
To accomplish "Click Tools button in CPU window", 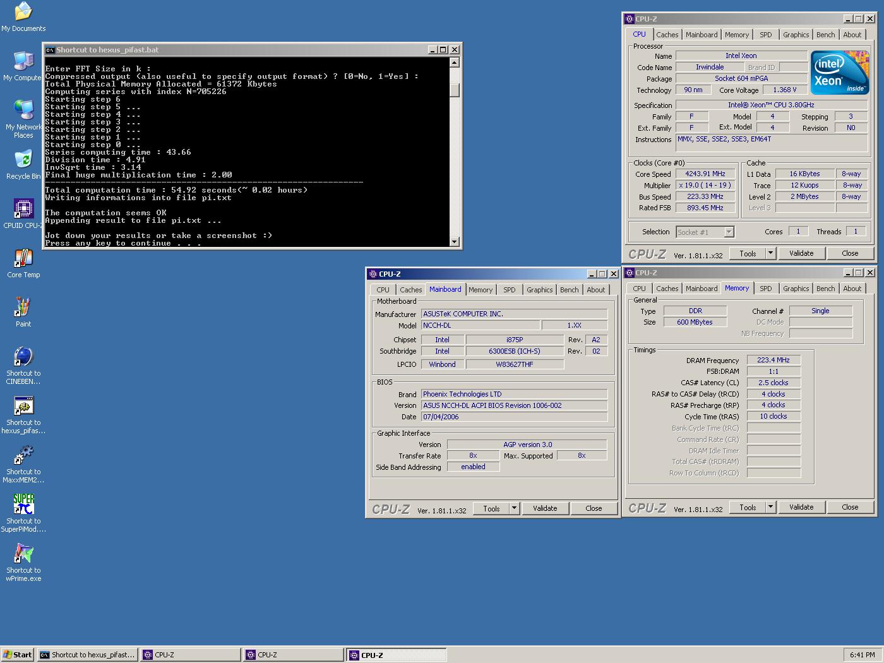I will click(x=748, y=253).
